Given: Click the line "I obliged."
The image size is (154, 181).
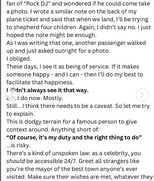Looking at the screenshot, I should pos(19,59).
